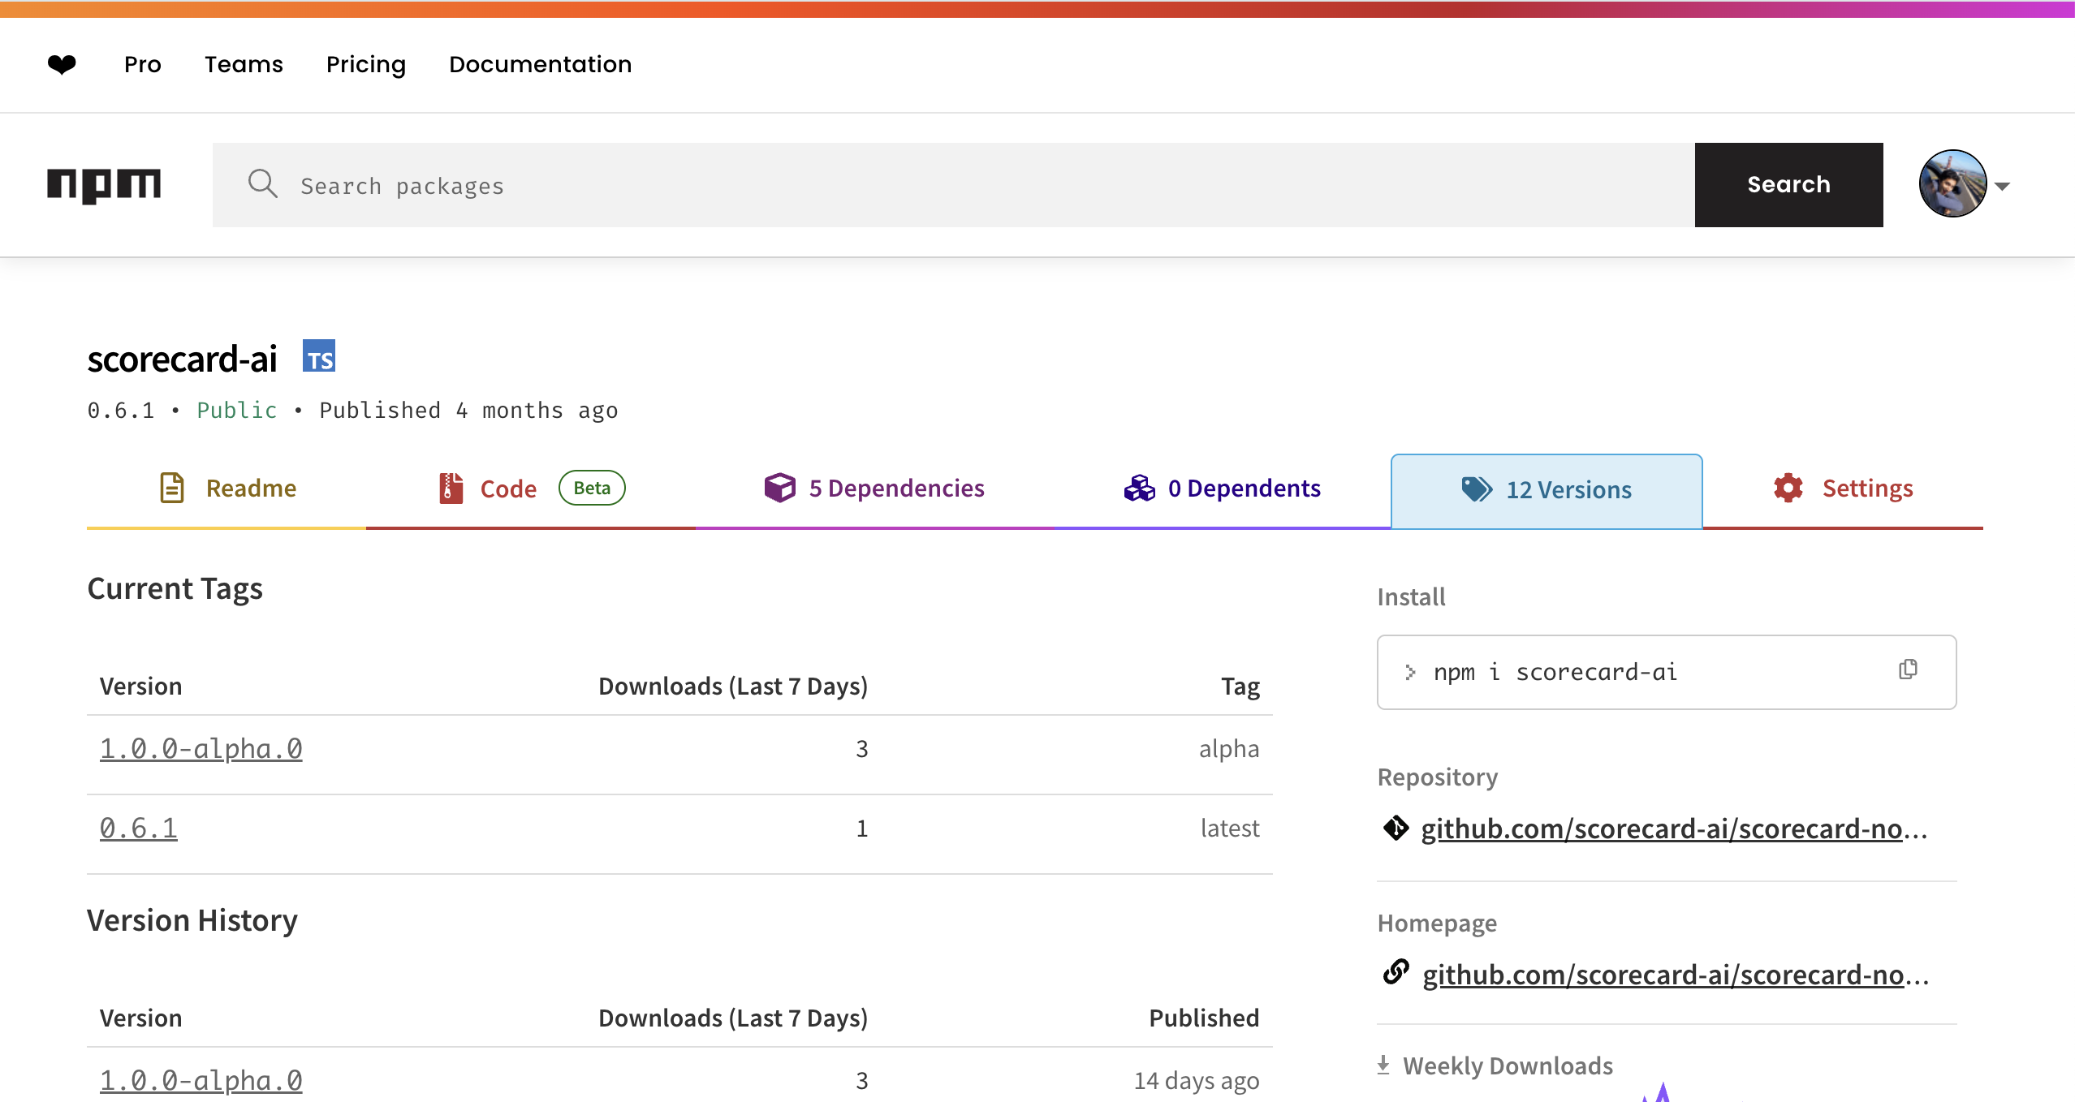Viewport: 2075px width, 1102px height.
Task: Copy the npm install command
Action: (x=1908, y=670)
